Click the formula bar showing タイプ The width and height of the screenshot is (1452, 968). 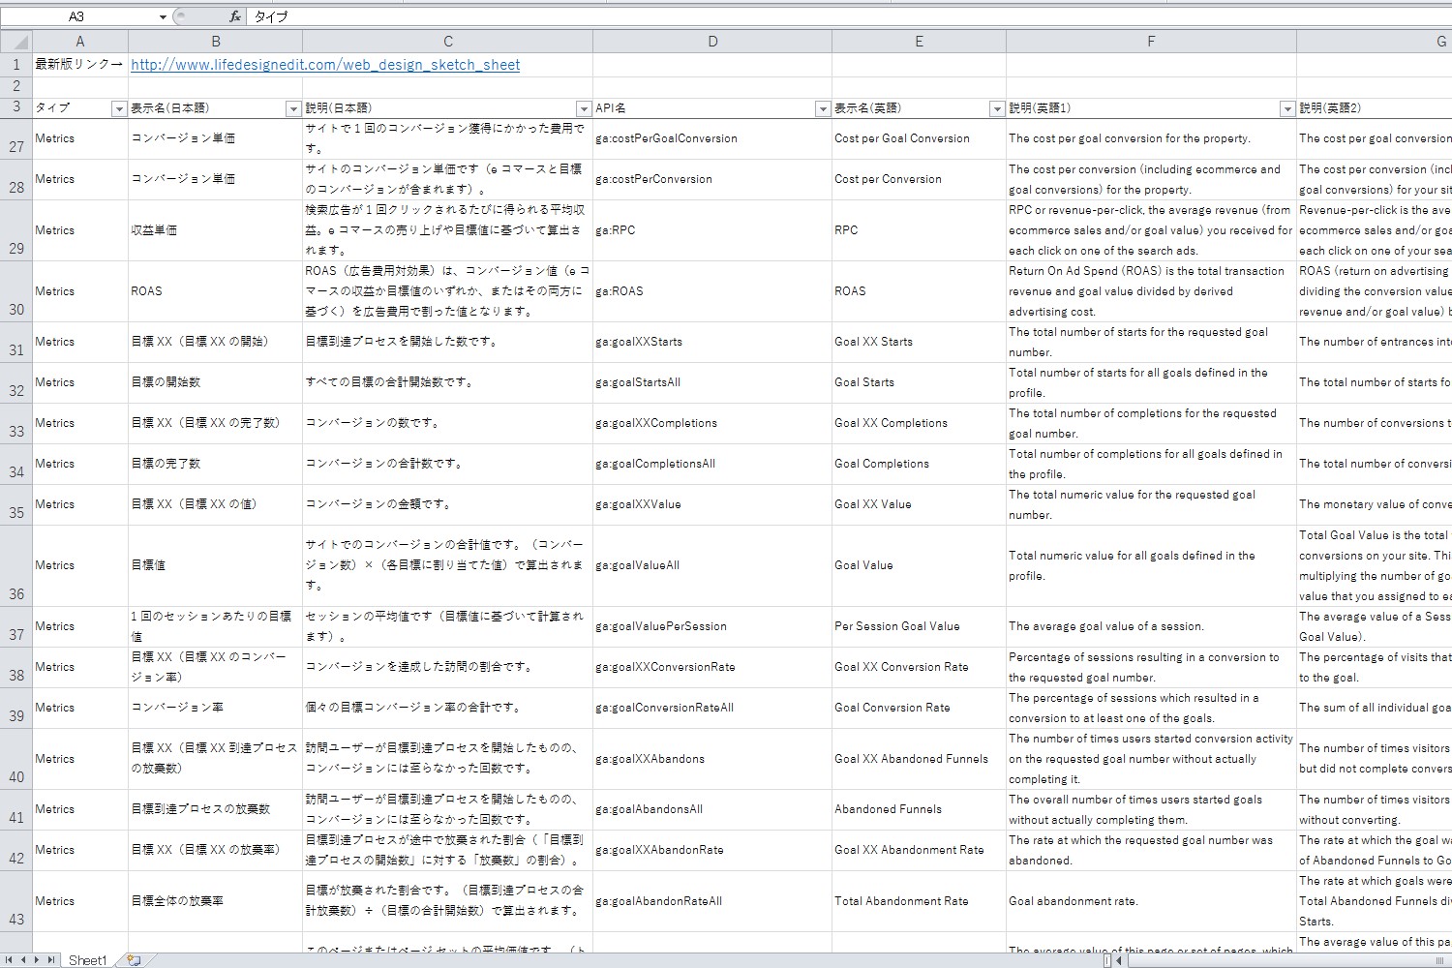pos(847,16)
